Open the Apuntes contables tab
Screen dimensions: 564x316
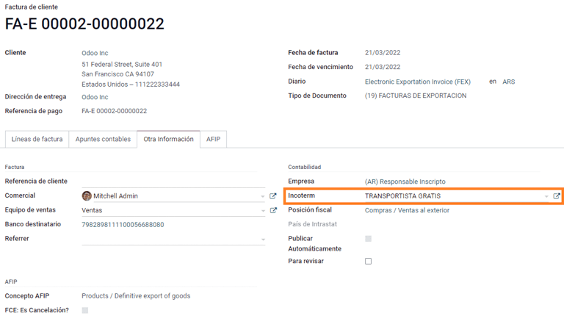tap(103, 139)
